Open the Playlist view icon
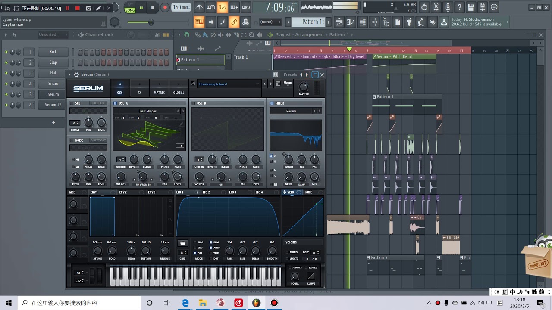 click(x=339, y=22)
